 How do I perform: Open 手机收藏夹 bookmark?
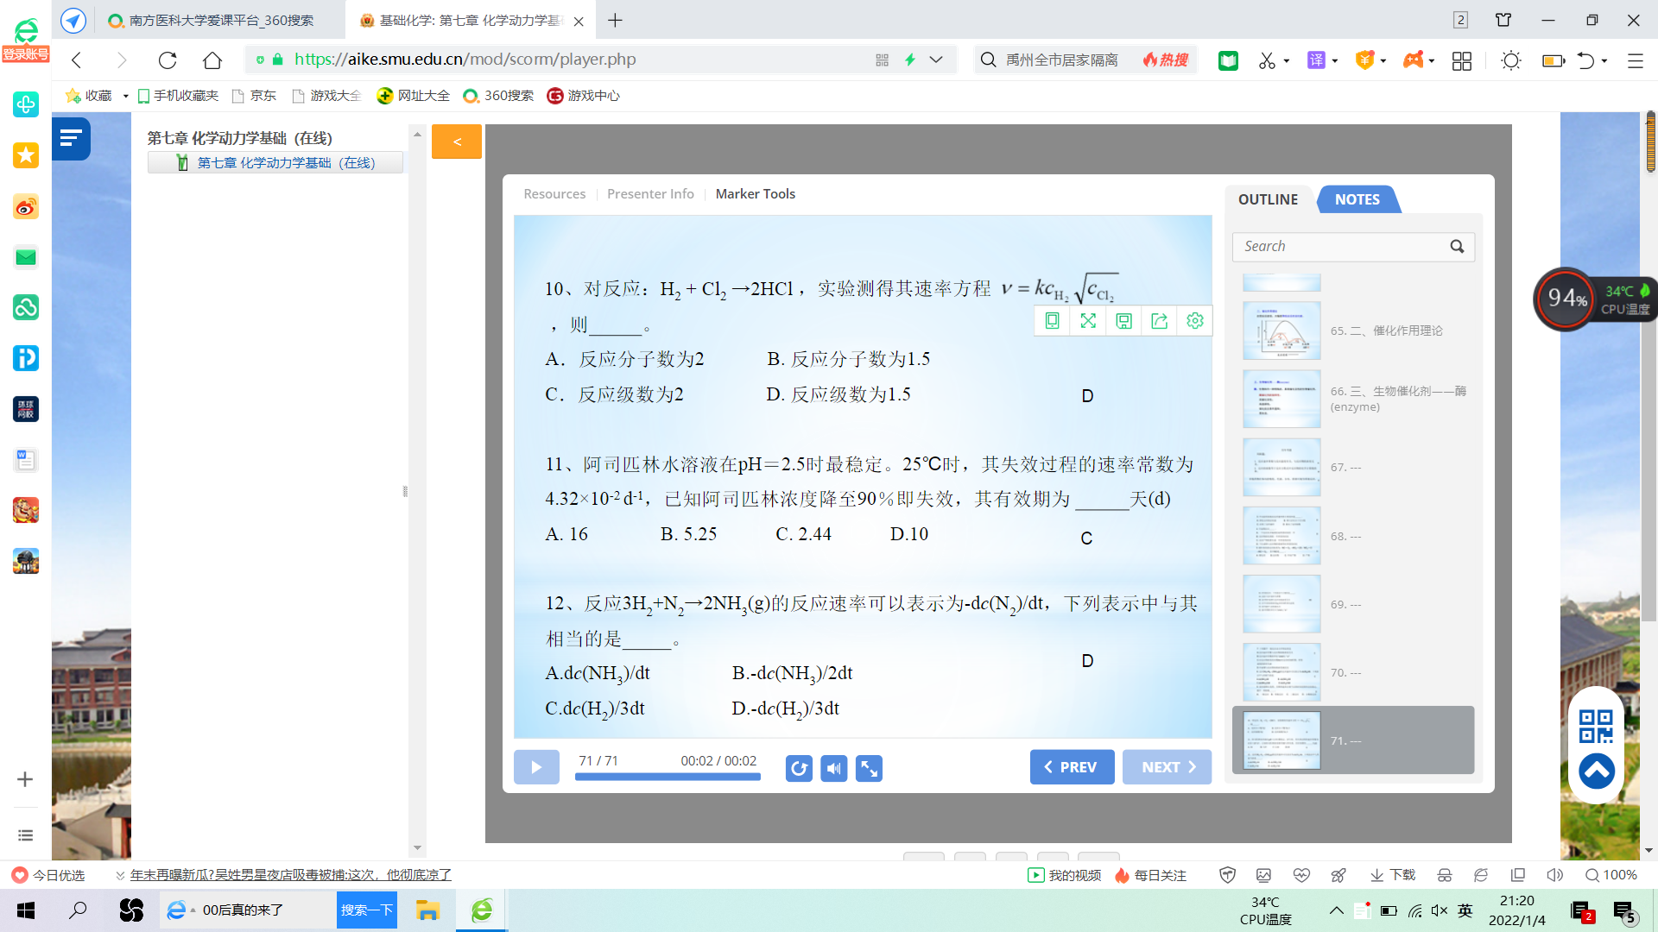click(x=179, y=96)
